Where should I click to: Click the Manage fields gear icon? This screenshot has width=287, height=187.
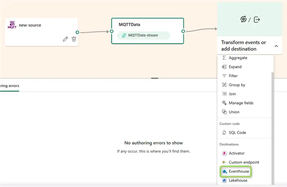tap(224, 103)
